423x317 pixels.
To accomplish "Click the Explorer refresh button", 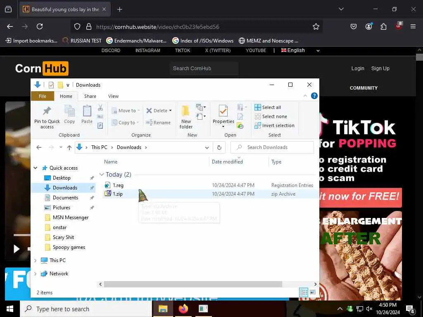I will 219,147.
